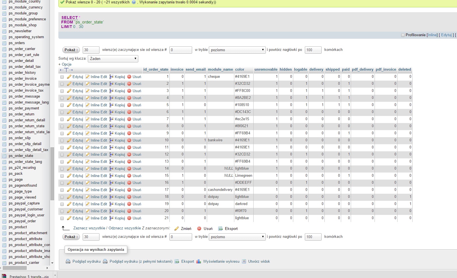Expand the '+ Opcje' section
The image size is (457, 278).
[x=65, y=64]
